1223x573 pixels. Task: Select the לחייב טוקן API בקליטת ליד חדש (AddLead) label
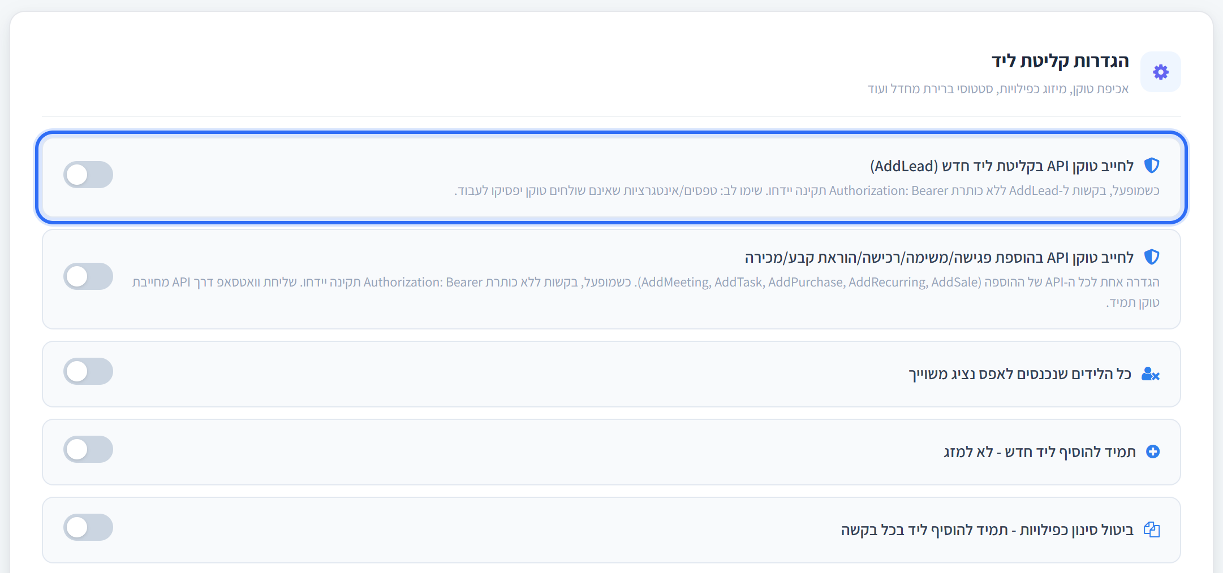point(1002,166)
